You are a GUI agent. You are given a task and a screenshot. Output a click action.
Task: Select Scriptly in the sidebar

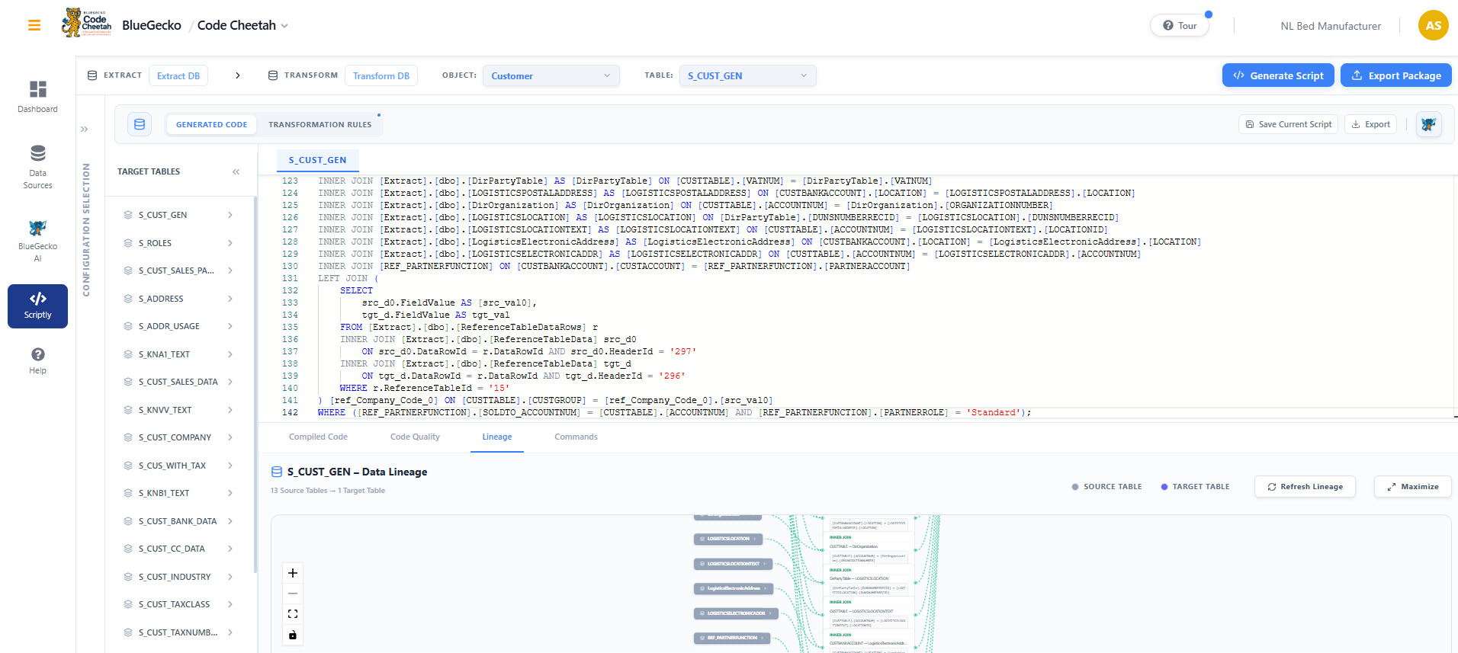[x=38, y=306]
